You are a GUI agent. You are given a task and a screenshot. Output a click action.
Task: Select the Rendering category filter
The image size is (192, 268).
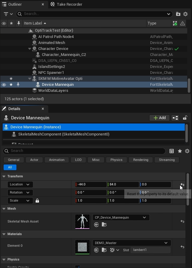140,160
